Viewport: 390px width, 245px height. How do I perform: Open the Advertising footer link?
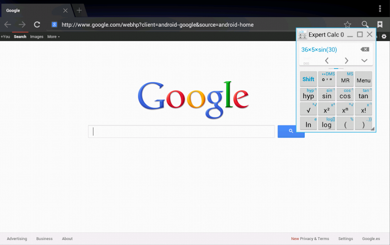tap(17, 238)
